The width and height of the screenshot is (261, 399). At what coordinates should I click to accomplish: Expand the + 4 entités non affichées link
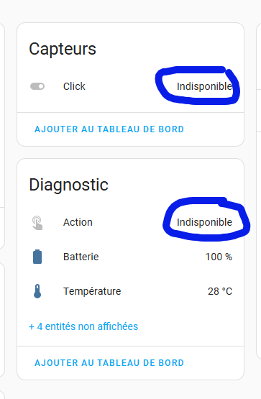[83, 326]
